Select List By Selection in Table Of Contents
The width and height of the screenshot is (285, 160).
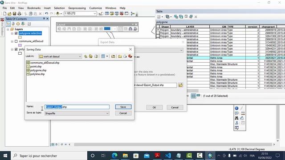tap(23, 24)
